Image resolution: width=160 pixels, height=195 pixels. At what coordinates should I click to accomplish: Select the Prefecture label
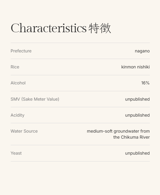[x=21, y=51]
